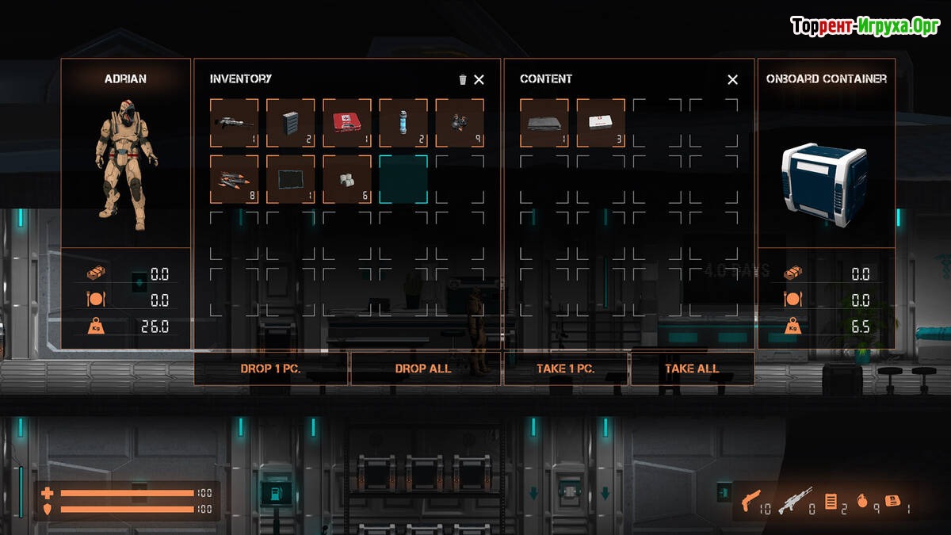Select the red medkit inventory item
Viewport: 951px width, 535px height.
(346, 123)
